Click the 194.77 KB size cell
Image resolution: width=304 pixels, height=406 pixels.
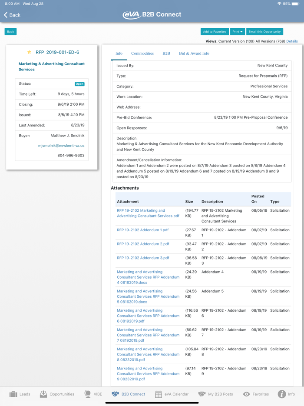(192, 213)
